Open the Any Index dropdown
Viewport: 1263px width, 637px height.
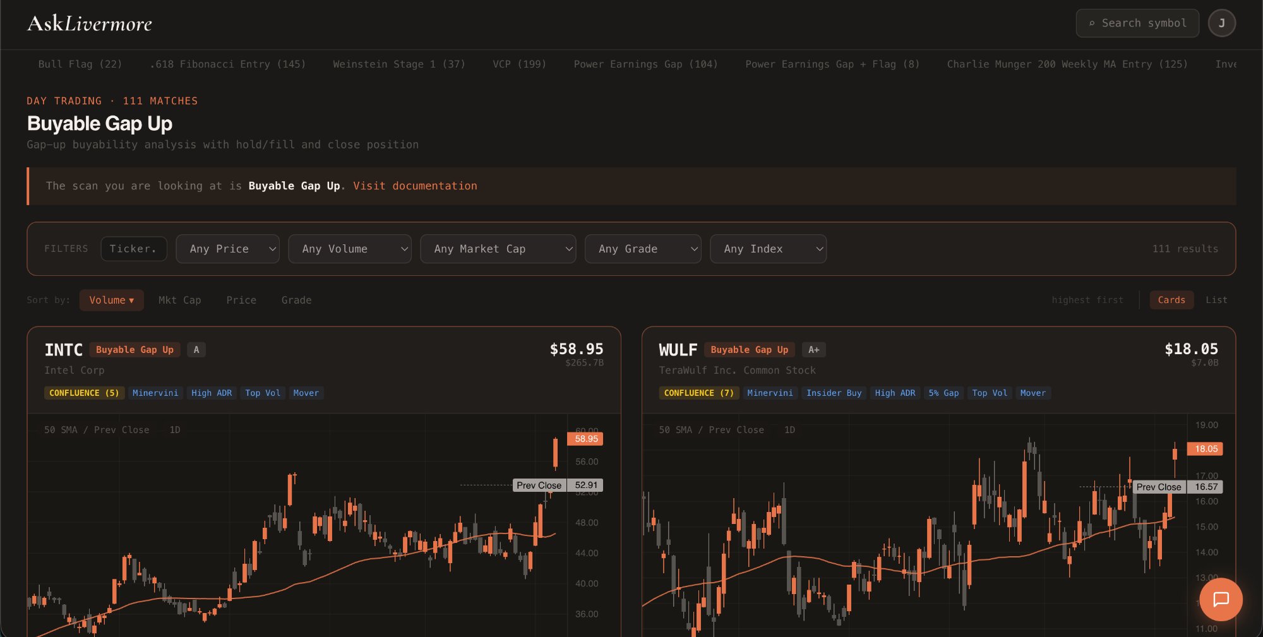pyautogui.click(x=769, y=249)
